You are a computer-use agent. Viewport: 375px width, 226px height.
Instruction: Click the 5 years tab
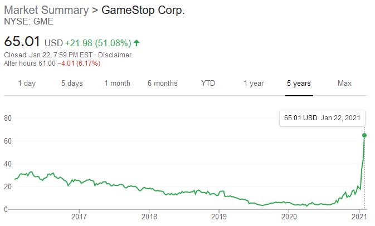point(299,83)
